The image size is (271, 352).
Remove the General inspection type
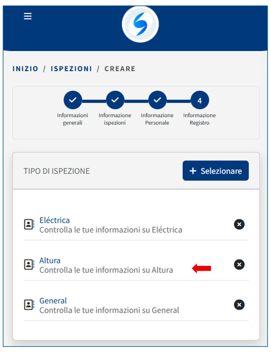tap(239, 305)
